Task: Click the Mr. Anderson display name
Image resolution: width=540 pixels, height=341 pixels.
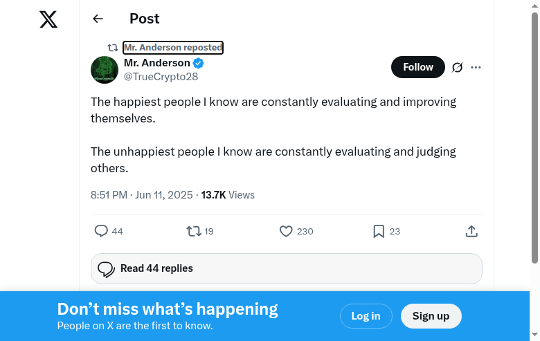Action: point(157,63)
